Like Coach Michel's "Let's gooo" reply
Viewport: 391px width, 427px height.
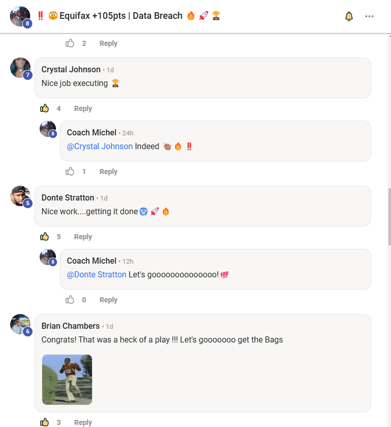[x=70, y=300]
